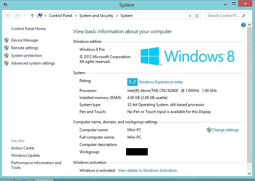The height and width of the screenshot is (181, 255).
Task: Click Change settings link
Action: 225,130
